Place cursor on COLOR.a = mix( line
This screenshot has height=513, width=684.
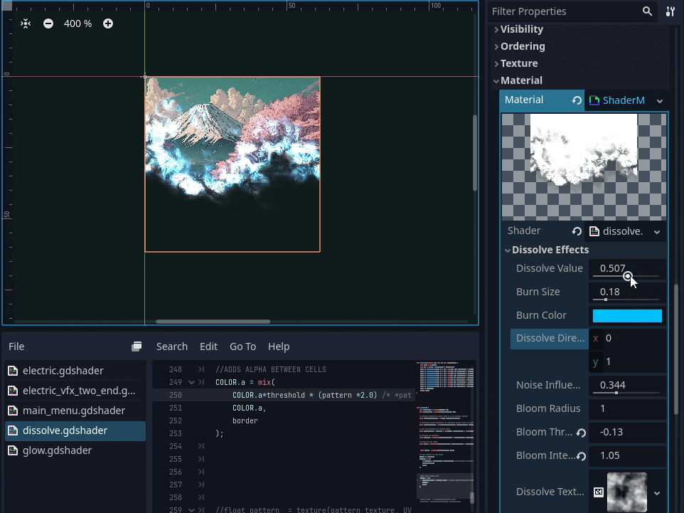click(245, 383)
